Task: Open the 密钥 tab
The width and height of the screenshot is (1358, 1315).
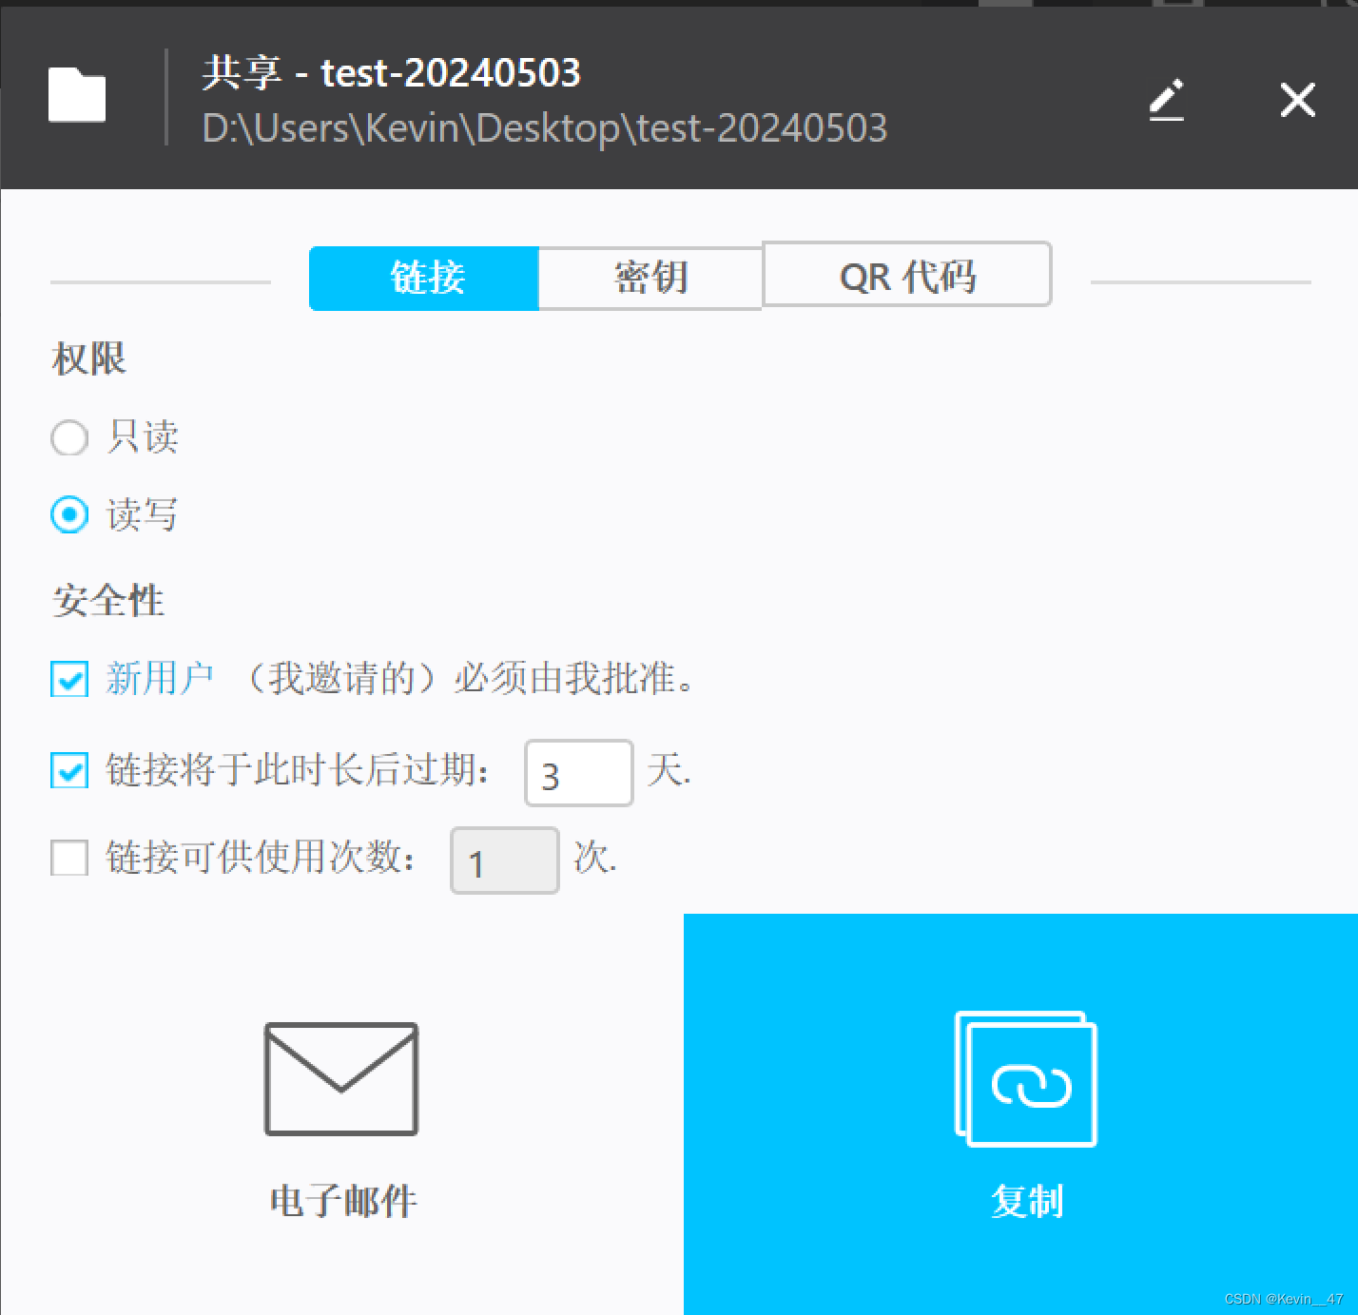Action: point(650,278)
